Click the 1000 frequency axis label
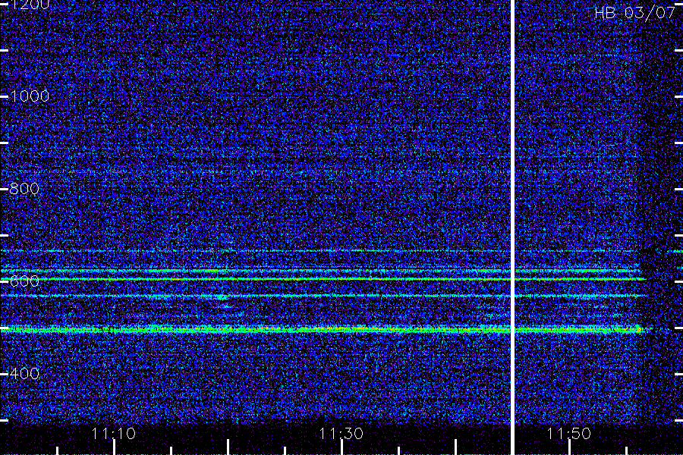This screenshot has width=683, height=455. (29, 96)
